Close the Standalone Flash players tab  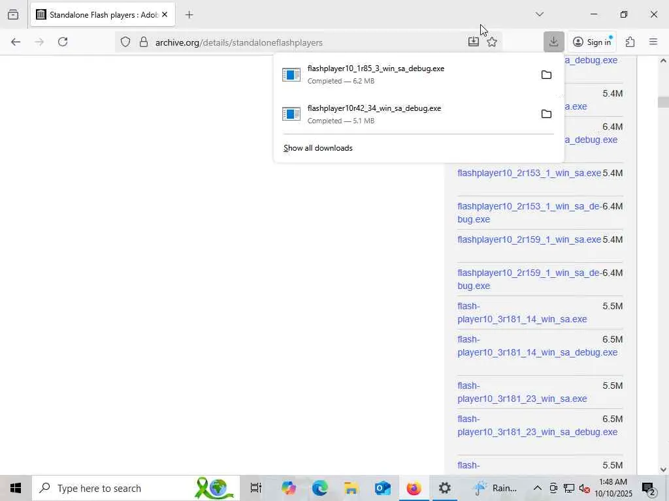(x=165, y=14)
